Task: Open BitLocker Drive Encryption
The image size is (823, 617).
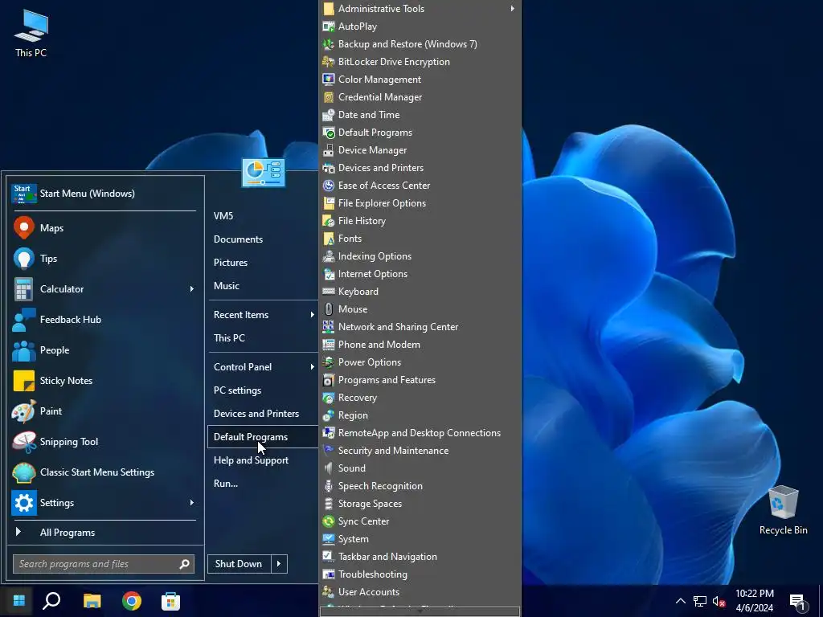Action: coord(420,62)
